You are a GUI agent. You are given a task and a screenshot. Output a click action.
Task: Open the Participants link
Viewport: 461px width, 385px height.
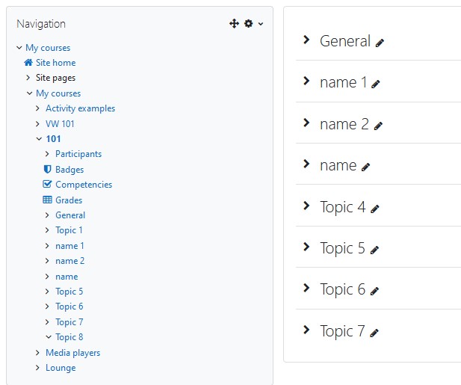click(78, 154)
